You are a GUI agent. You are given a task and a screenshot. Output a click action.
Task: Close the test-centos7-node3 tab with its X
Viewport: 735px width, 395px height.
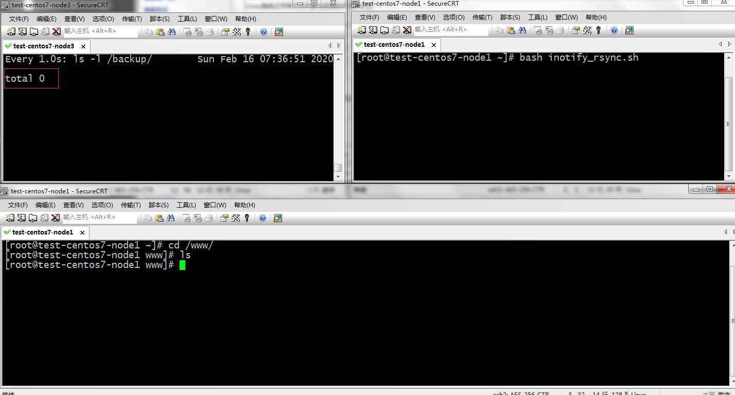(x=83, y=46)
